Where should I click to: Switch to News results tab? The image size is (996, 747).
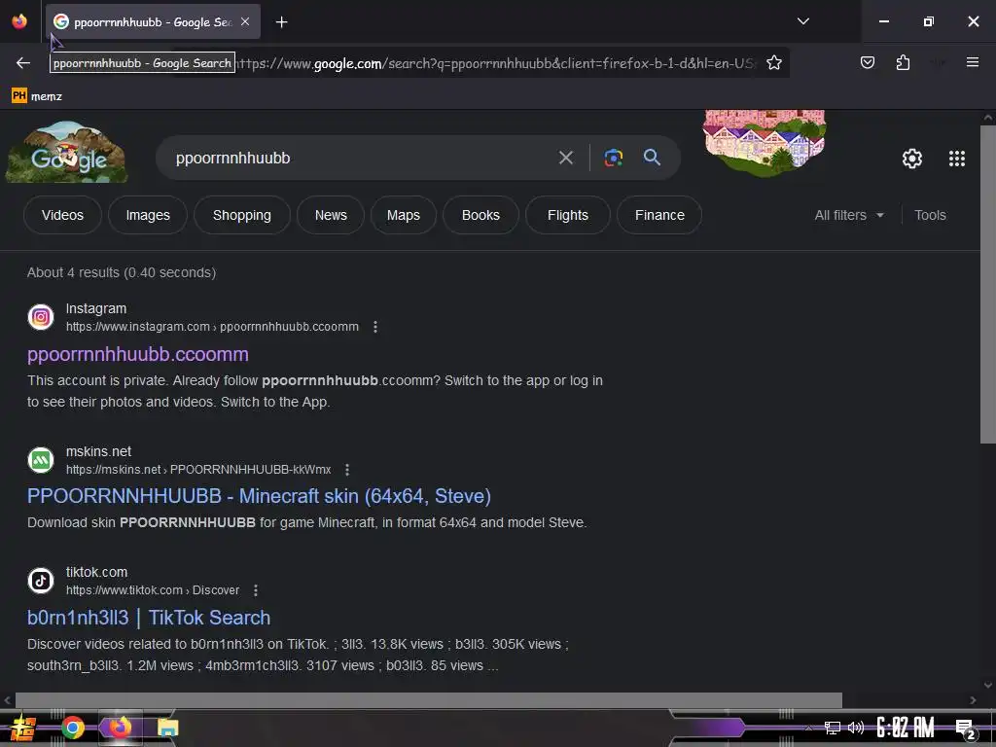coord(331,215)
